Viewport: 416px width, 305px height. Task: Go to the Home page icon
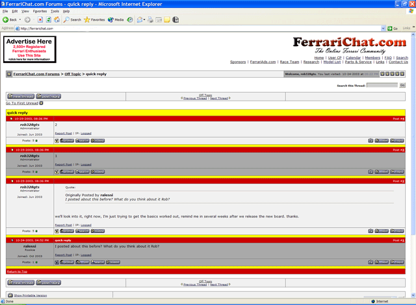(57, 19)
